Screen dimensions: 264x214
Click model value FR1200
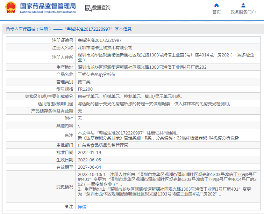pos(85,89)
